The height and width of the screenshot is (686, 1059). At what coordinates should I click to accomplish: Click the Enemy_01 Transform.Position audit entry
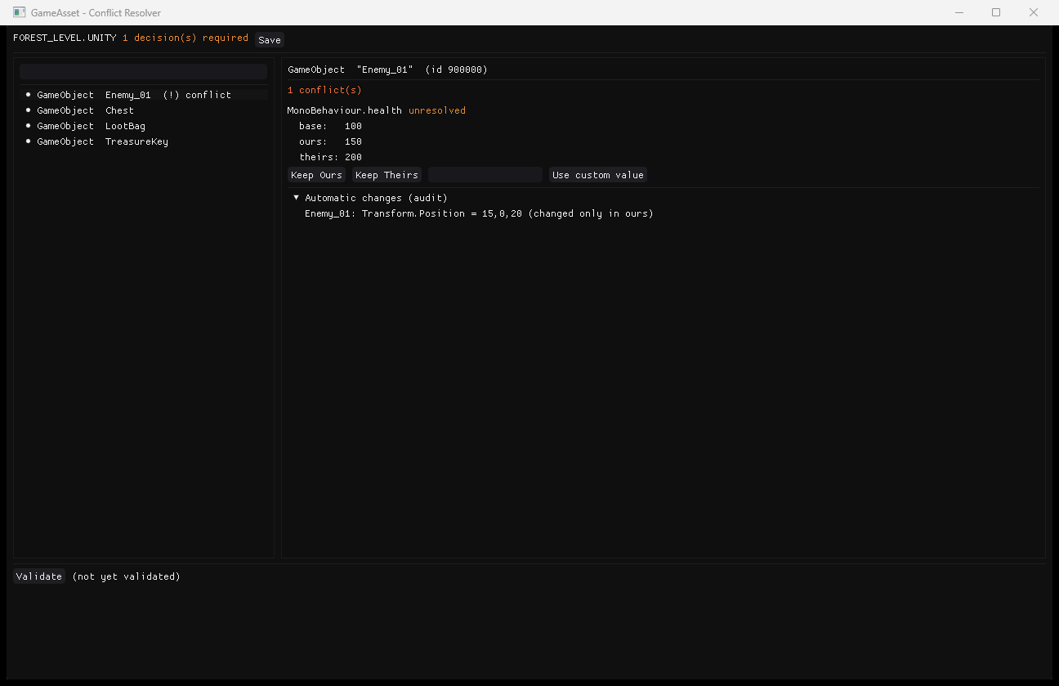(x=479, y=214)
